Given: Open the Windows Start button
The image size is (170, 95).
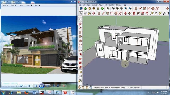Looking at the screenshot, I should pos(3,93).
